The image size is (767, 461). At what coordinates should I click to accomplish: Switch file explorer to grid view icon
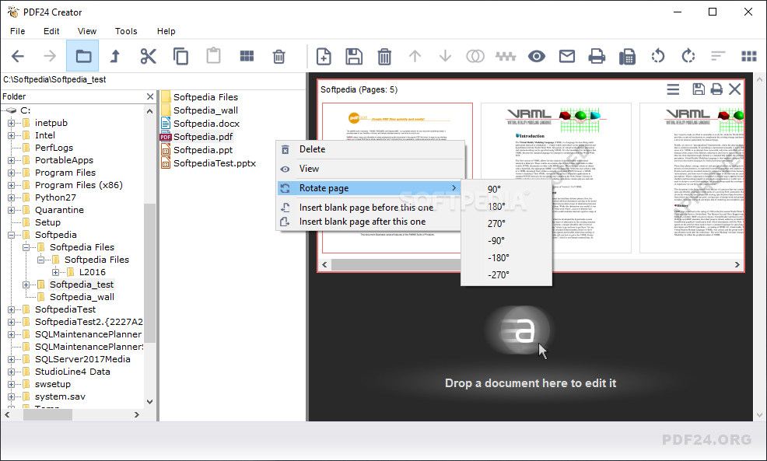(x=247, y=57)
